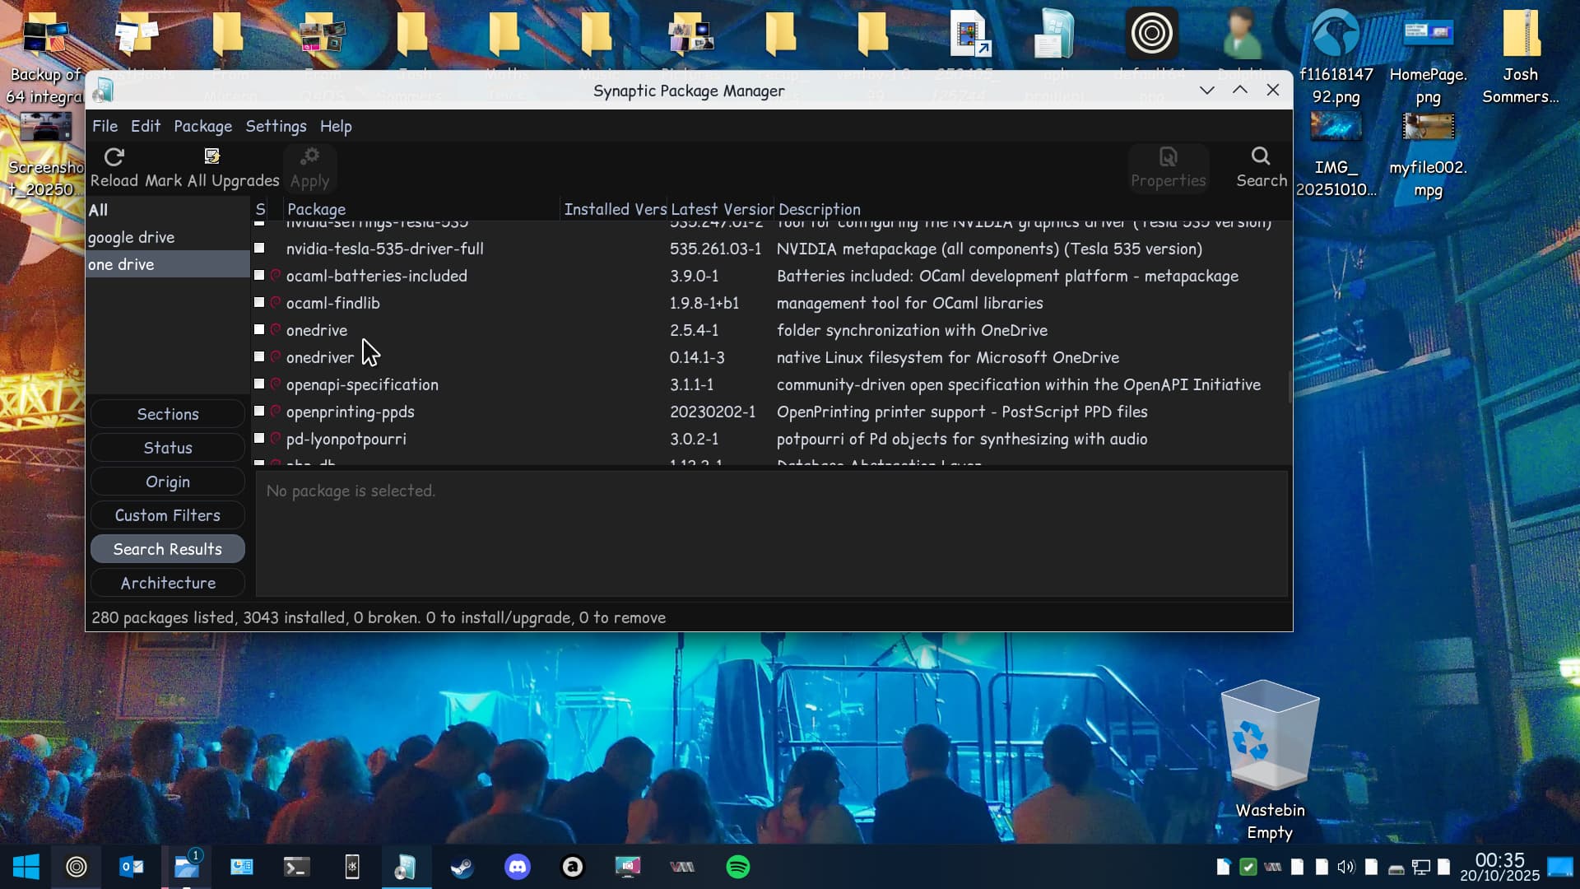Tick the onedrive package checkbox
Viewport: 1580px width, 889px height.
259,329
